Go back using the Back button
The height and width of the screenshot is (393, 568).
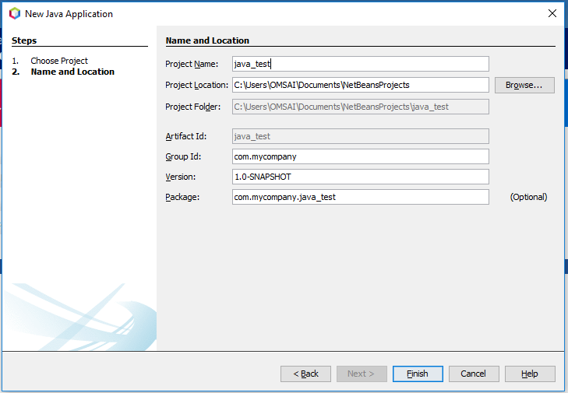pos(305,374)
